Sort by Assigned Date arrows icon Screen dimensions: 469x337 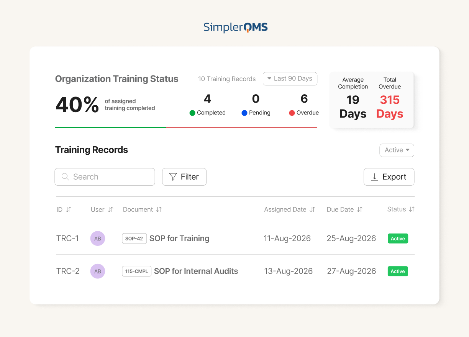point(312,209)
